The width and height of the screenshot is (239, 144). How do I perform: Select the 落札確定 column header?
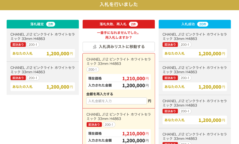tap(43, 24)
